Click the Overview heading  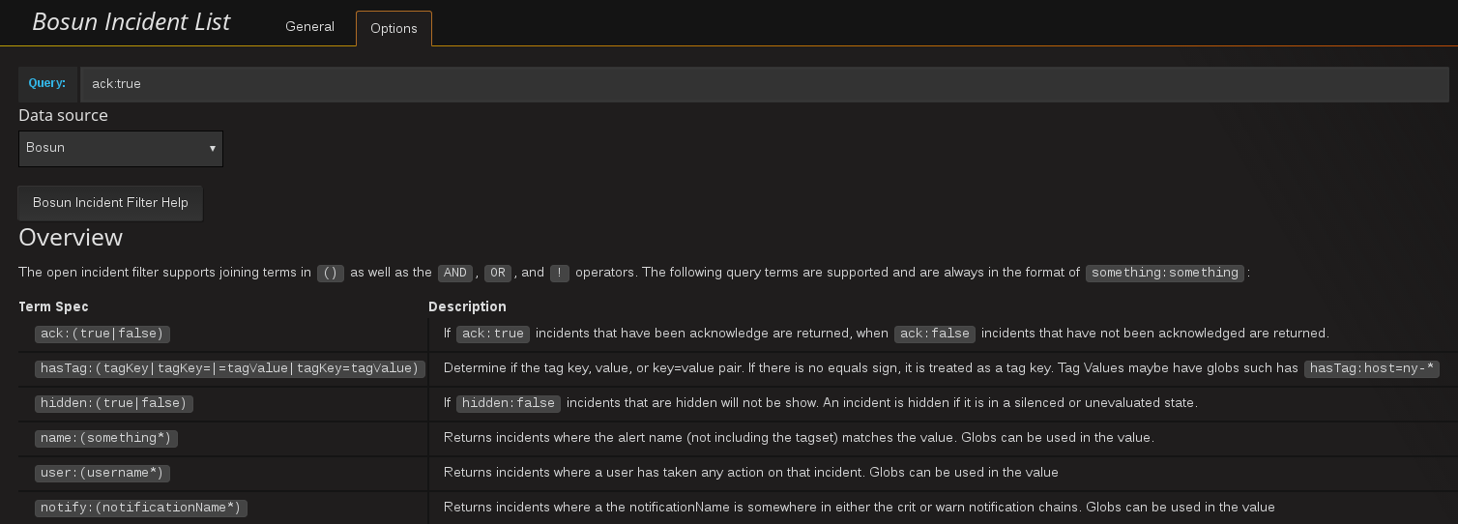(x=71, y=237)
